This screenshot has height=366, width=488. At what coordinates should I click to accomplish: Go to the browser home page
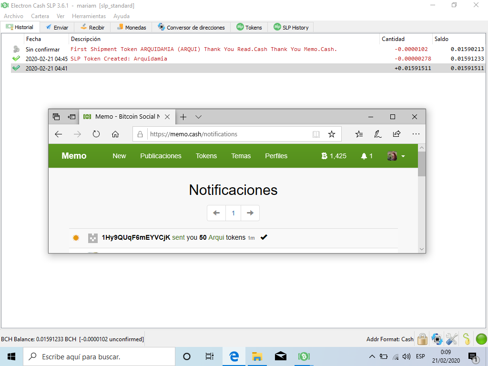click(x=115, y=134)
